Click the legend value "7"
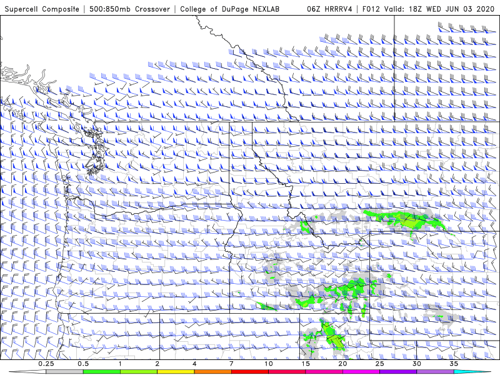 click(x=231, y=364)
